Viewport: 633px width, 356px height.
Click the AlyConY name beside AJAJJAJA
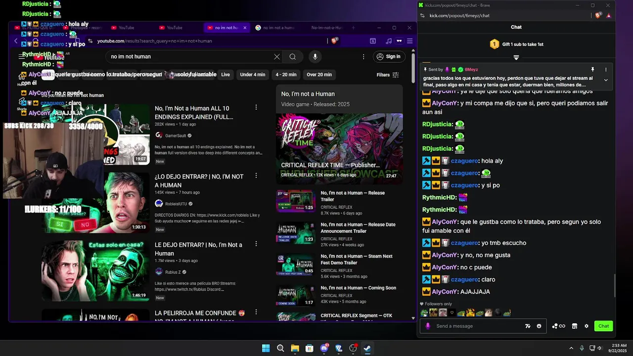pyautogui.click(x=445, y=292)
